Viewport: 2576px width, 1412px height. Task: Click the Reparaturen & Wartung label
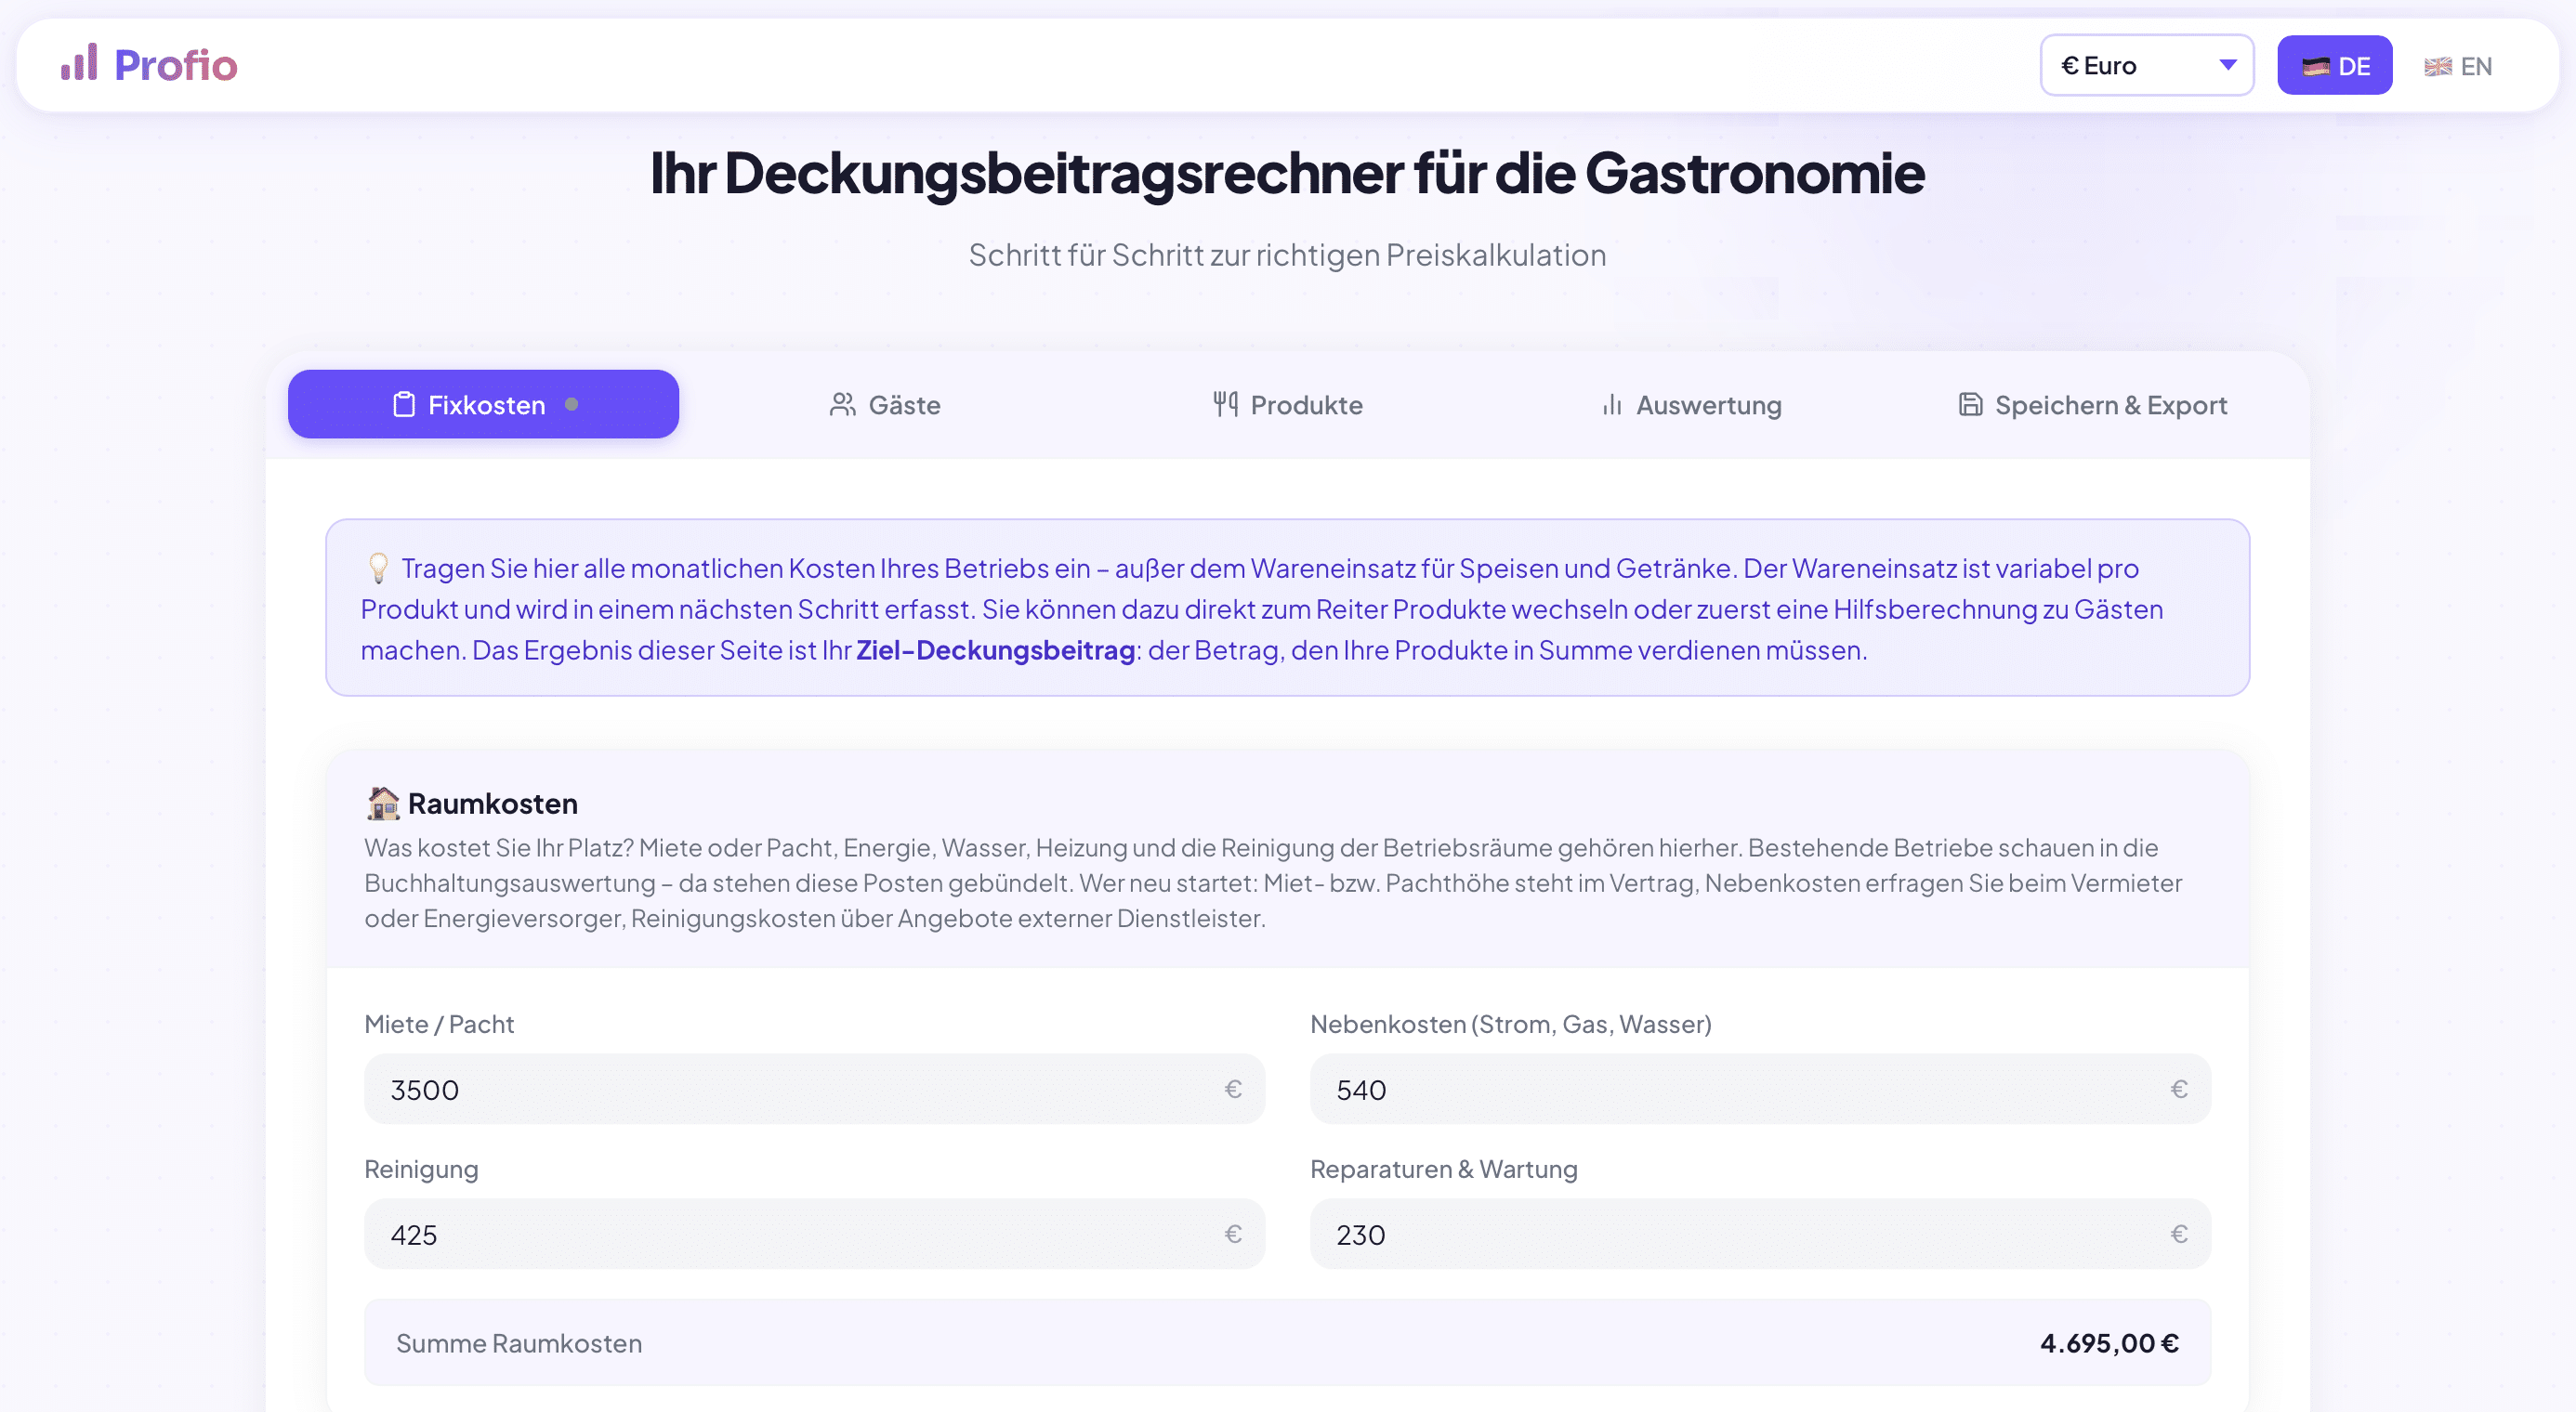[x=1444, y=1170]
